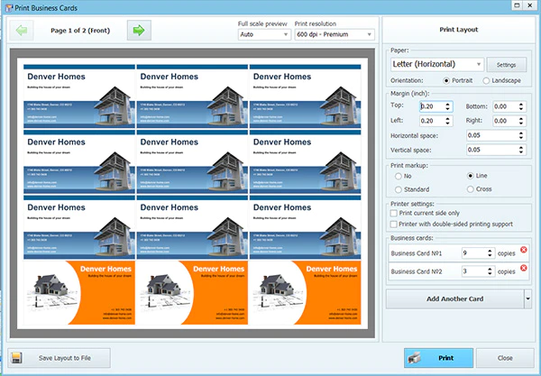
Task: Choose Standard print markup
Action: [x=399, y=189]
